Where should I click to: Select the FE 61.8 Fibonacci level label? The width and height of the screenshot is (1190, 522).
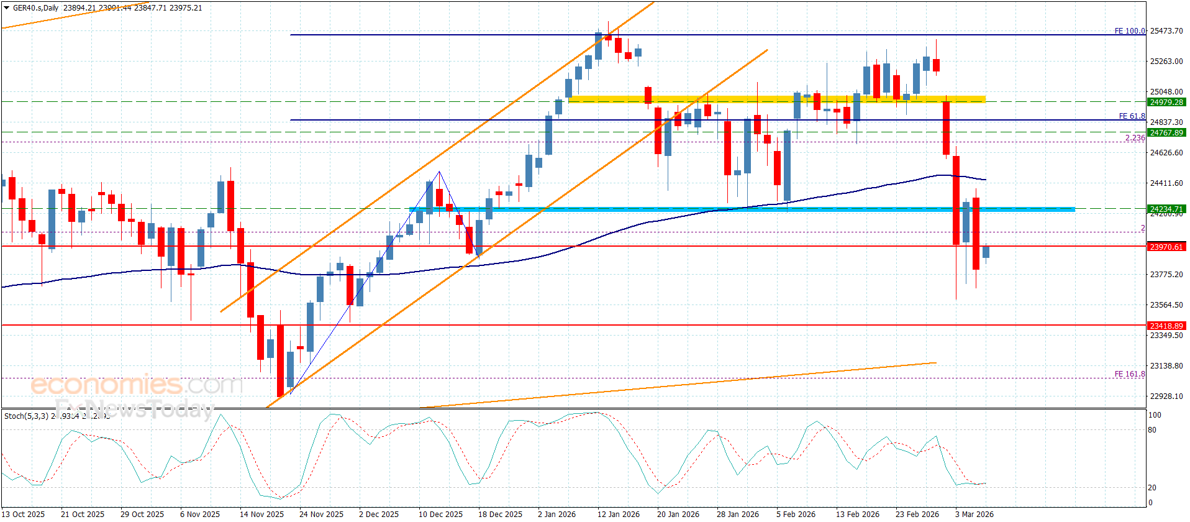tap(1132, 116)
